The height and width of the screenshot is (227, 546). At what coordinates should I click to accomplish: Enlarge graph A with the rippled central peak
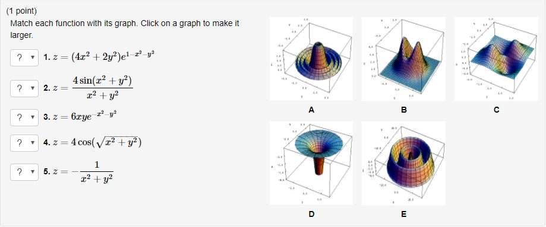coord(311,59)
